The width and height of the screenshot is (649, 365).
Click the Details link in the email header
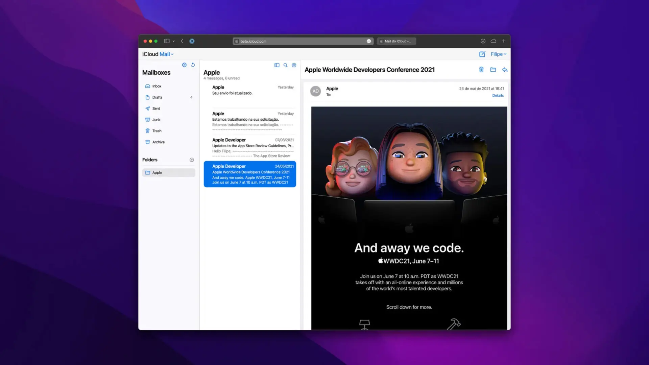498,95
